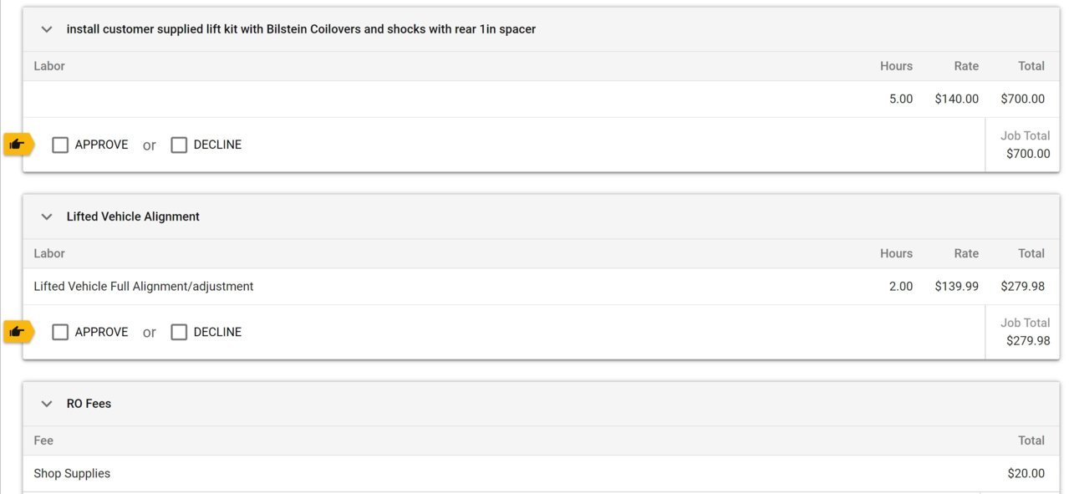Screen dimensions: 1069x494
Task: Click the Fee column header under RO Fees
Action: pos(43,441)
